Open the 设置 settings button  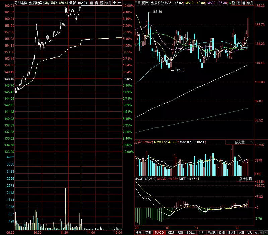click(138, 232)
